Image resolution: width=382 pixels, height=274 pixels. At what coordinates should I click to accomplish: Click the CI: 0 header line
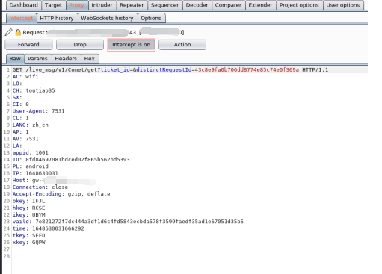click(20, 105)
